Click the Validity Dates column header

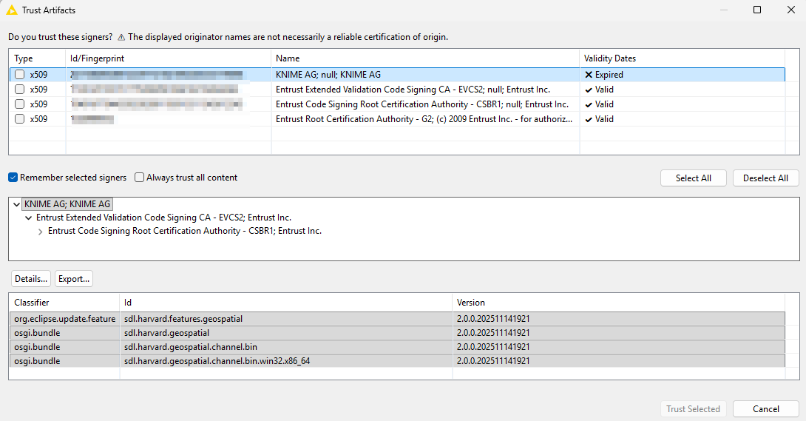609,58
